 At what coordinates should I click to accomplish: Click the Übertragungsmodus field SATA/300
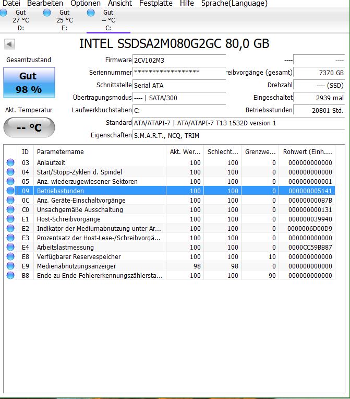[179, 98]
